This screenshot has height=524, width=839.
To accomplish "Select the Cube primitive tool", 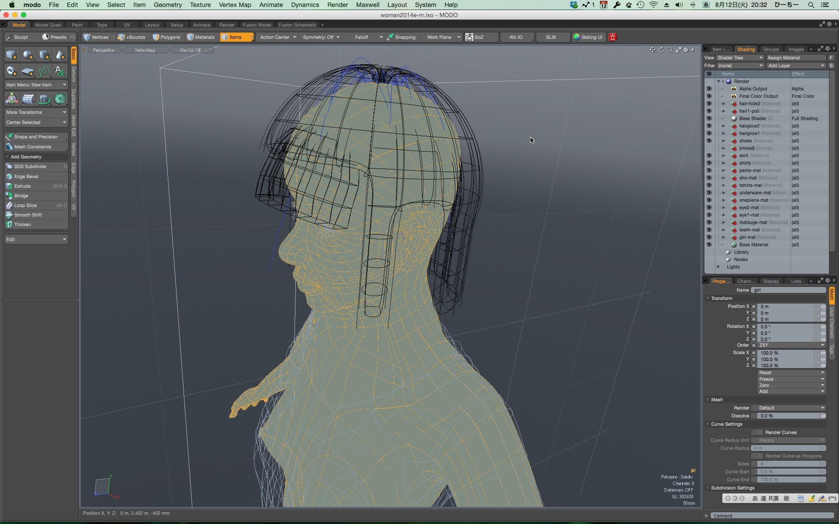I will pyautogui.click(x=11, y=55).
